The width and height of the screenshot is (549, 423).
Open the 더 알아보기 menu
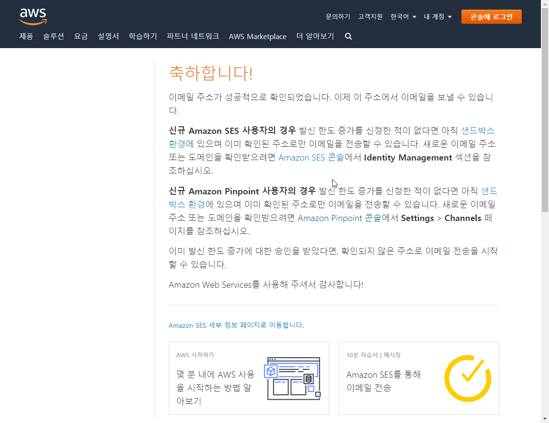(x=315, y=36)
